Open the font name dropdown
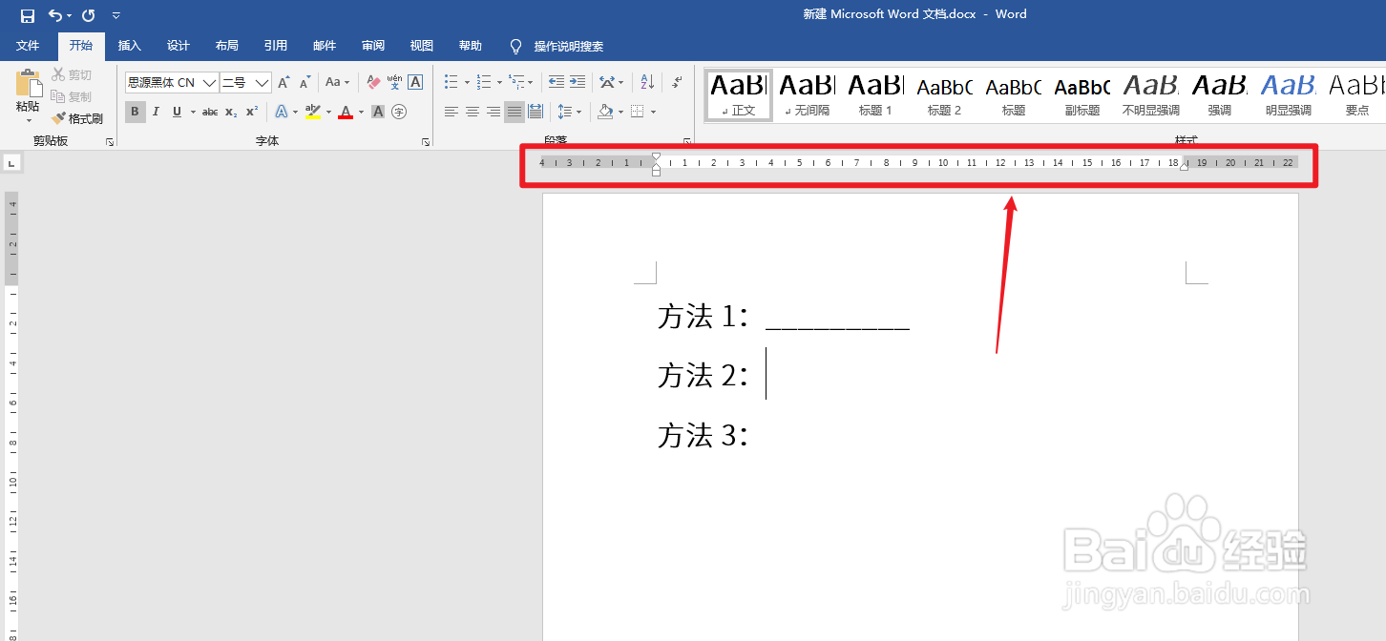This screenshot has height=641, width=1386. 209,82
